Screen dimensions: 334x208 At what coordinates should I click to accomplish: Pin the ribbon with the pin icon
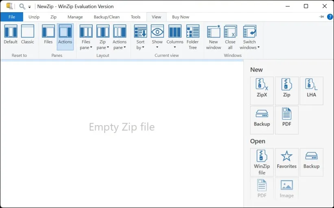click(321, 17)
